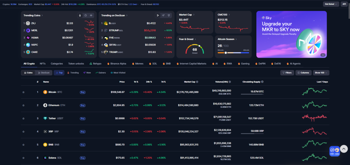
Task: Open the CMC Aster floating widget
Action: point(335,151)
